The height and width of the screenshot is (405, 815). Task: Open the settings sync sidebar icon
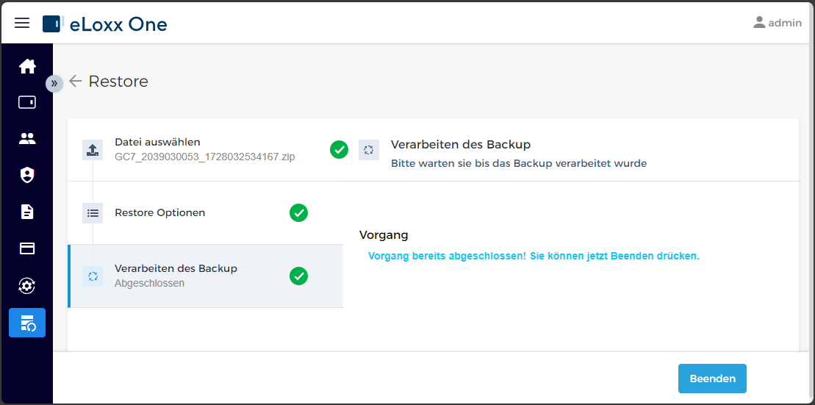27,285
